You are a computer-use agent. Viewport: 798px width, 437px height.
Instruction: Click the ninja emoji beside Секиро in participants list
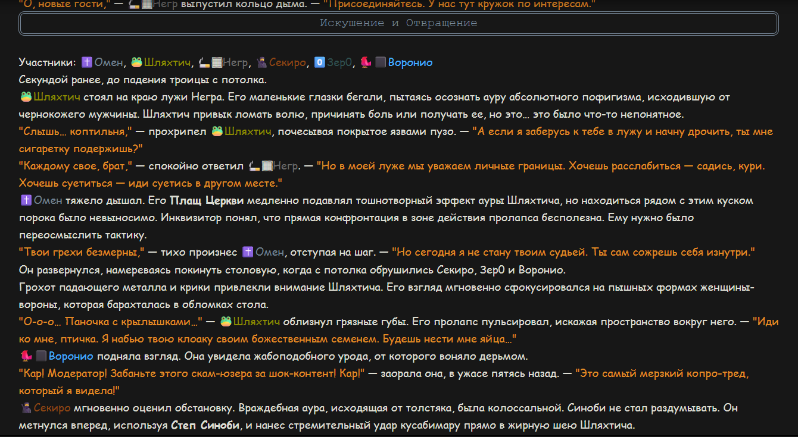261,62
